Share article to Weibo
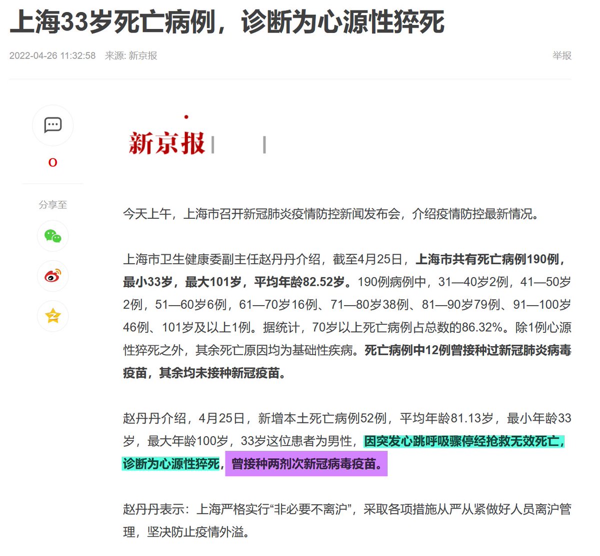Viewport: 600px width, 556px height. pos(52,276)
